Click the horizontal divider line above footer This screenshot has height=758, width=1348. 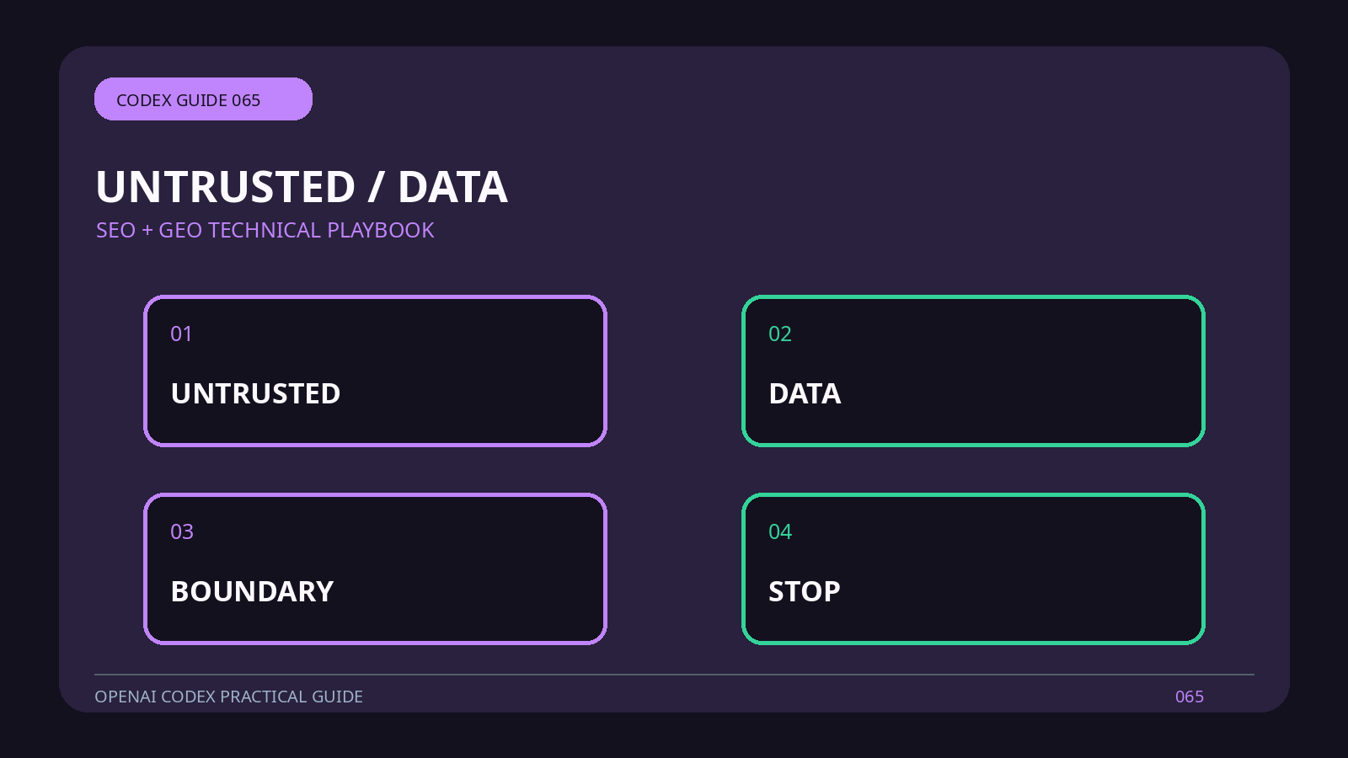click(x=674, y=675)
